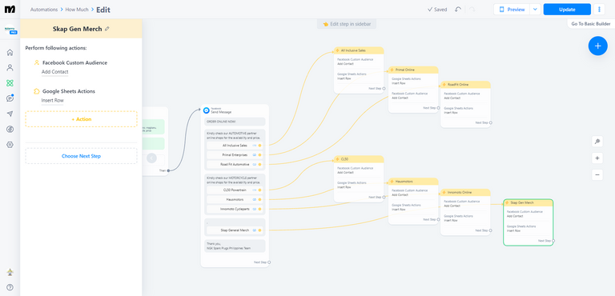Select the CL30 Powertrain button in message
Image resolution: width=615 pixels, height=296 pixels.
click(x=235, y=190)
